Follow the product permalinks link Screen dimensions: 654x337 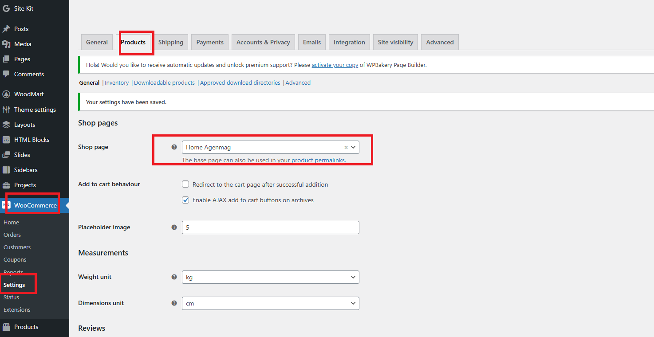click(x=318, y=160)
